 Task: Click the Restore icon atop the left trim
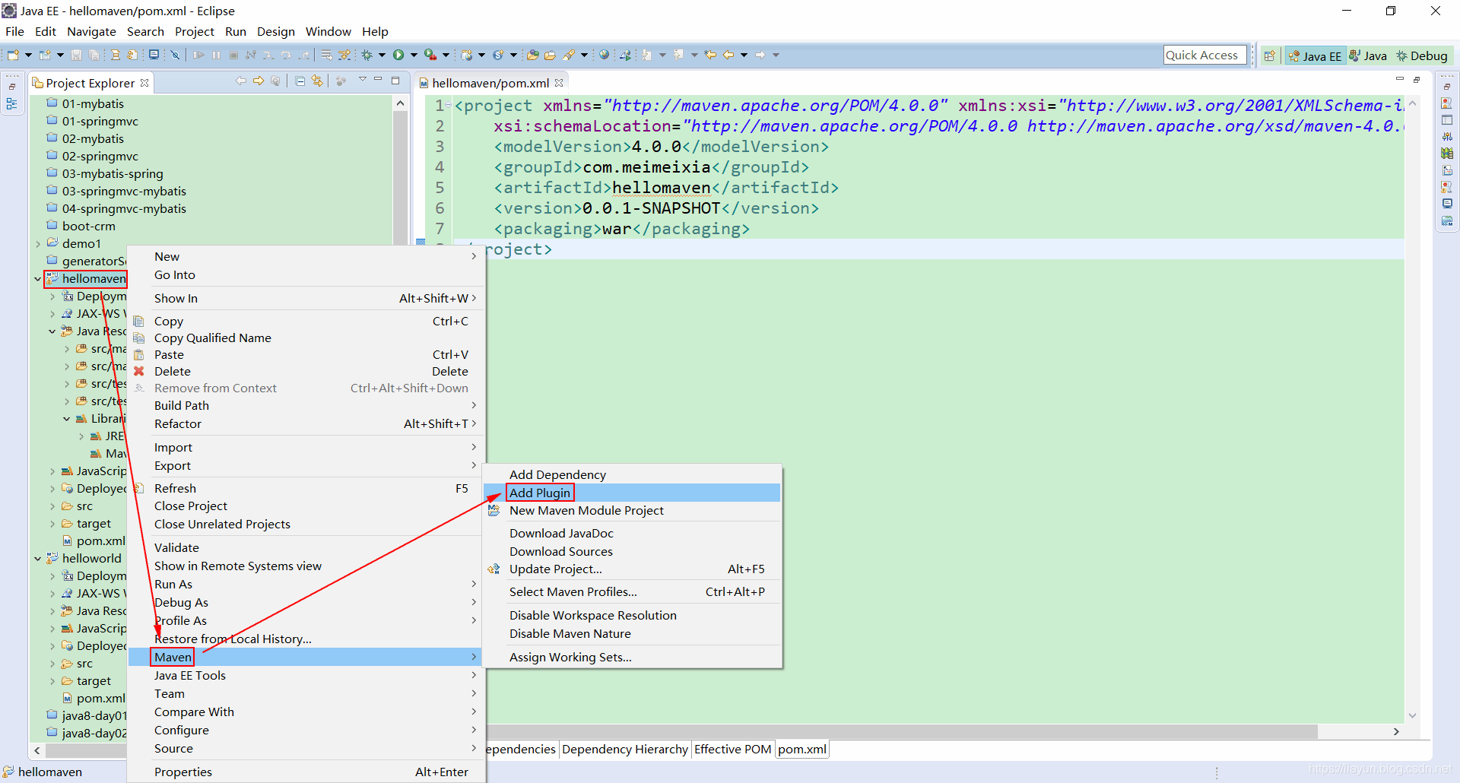[x=12, y=86]
